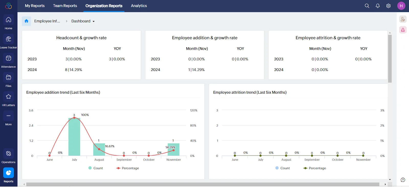The width and height of the screenshot is (409, 187).
Task: Click the person icon in the right panel
Action: [403, 19]
